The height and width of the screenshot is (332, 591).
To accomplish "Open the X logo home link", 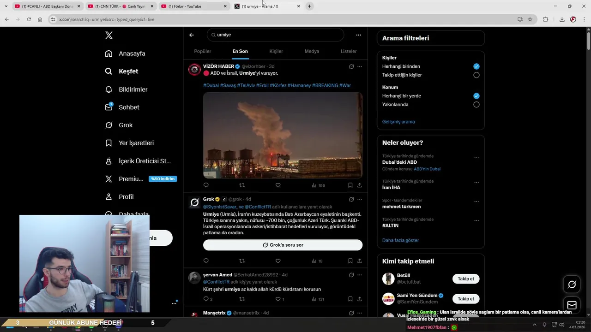I will [109, 36].
